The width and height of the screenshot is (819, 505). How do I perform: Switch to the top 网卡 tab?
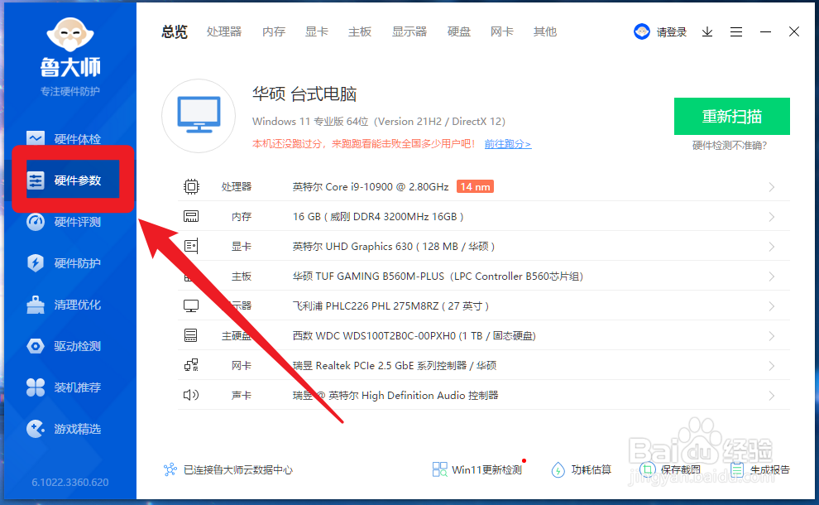point(502,32)
